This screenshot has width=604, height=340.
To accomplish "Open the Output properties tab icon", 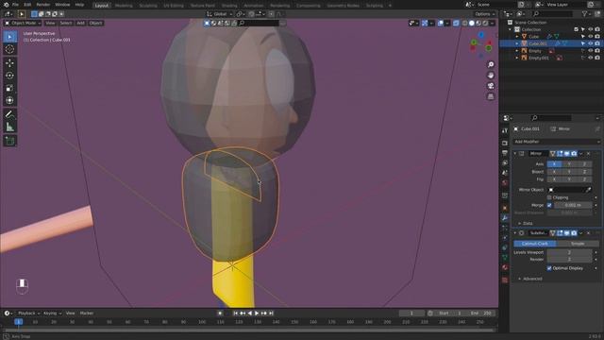I will pyautogui.click(x=505, y=153).
